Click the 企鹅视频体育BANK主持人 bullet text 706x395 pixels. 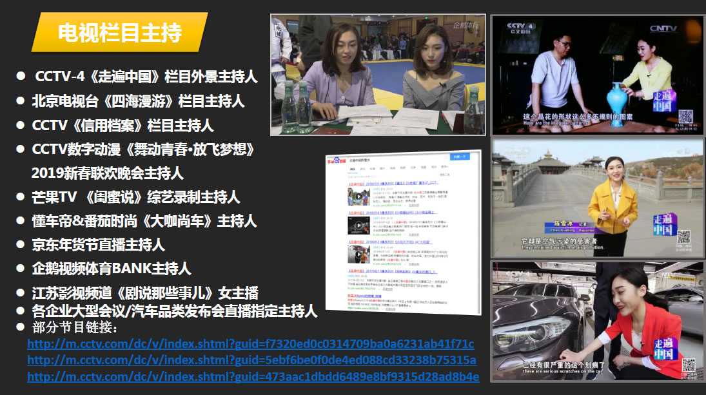click(112, 269)
